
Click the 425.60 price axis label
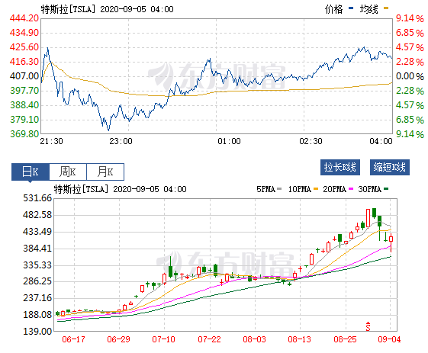[24, 47]
